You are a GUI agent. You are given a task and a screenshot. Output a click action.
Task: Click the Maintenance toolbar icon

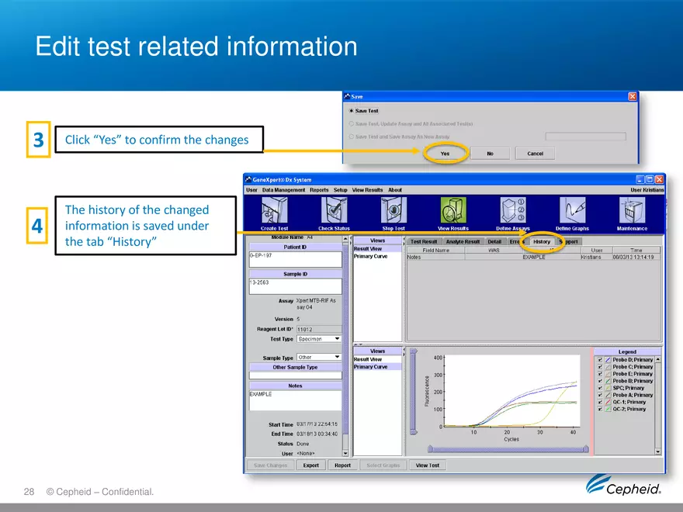632,210
